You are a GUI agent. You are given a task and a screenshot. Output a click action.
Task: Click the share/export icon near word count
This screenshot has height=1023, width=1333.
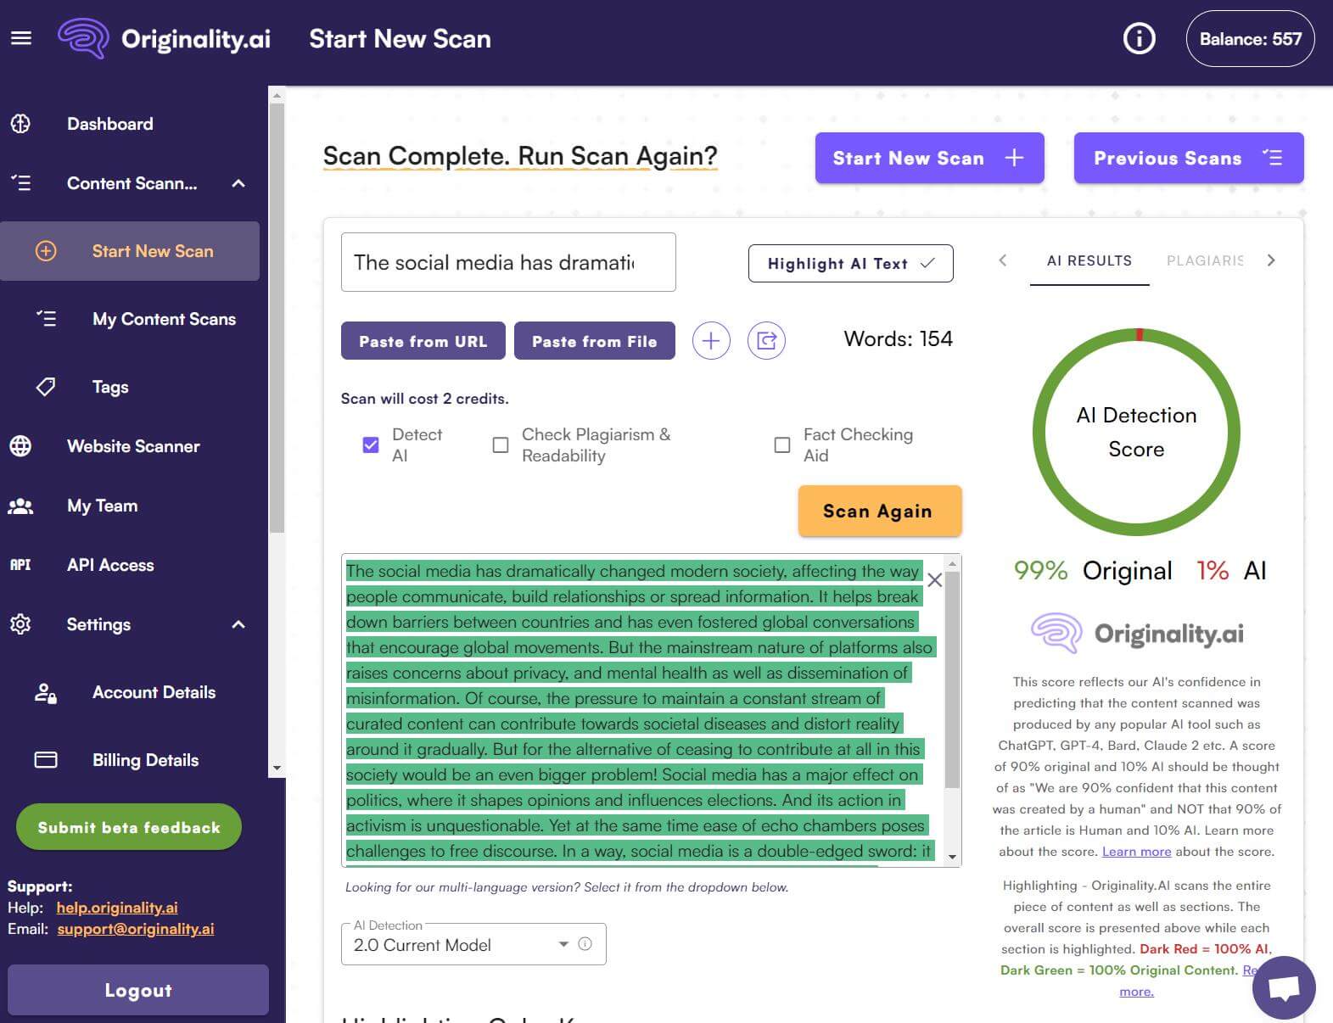click(x=766, y=341)
